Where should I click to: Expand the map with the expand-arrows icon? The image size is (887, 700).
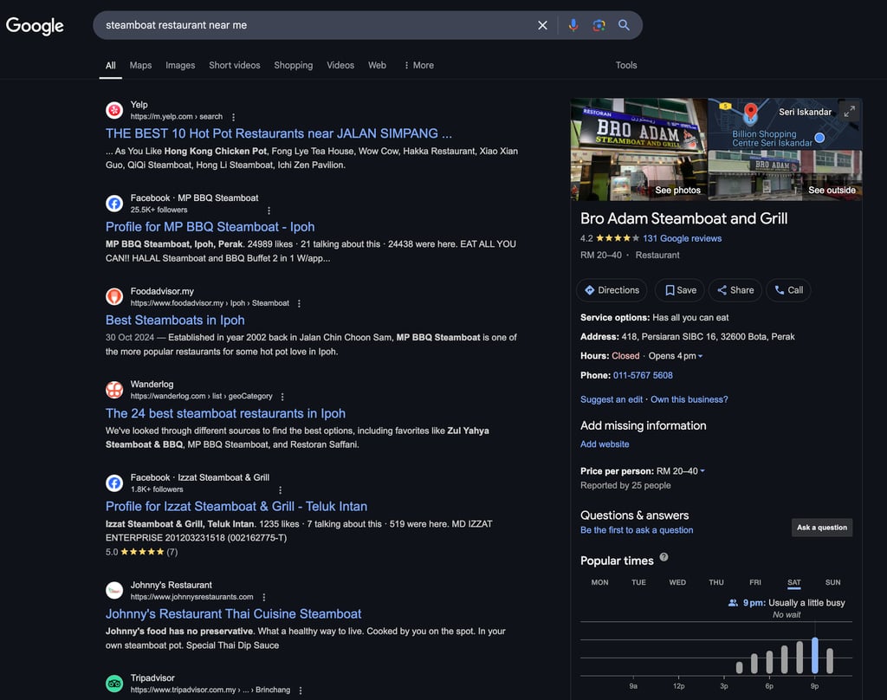(x=849, y=112)
